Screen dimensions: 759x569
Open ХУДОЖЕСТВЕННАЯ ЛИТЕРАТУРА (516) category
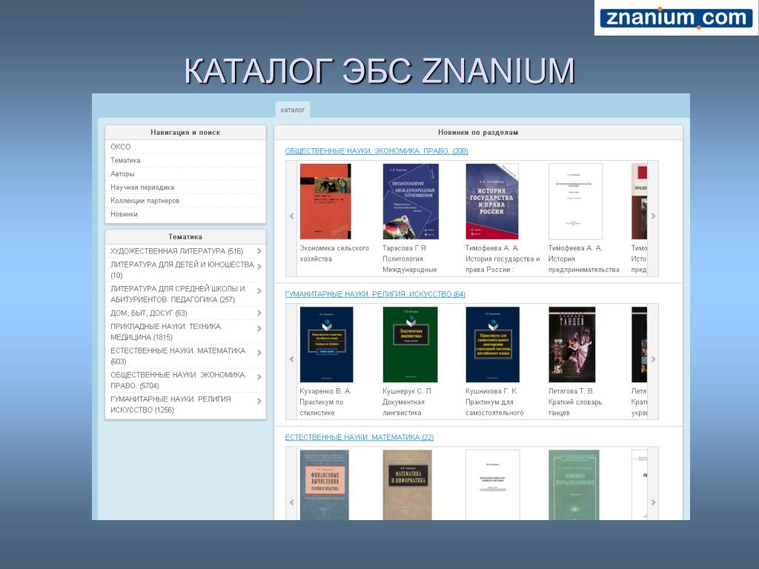click(176, 251)
